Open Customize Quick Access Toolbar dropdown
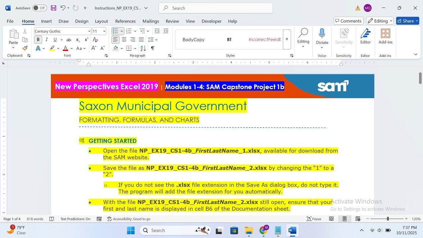423x238 pixels. (85, 8)
